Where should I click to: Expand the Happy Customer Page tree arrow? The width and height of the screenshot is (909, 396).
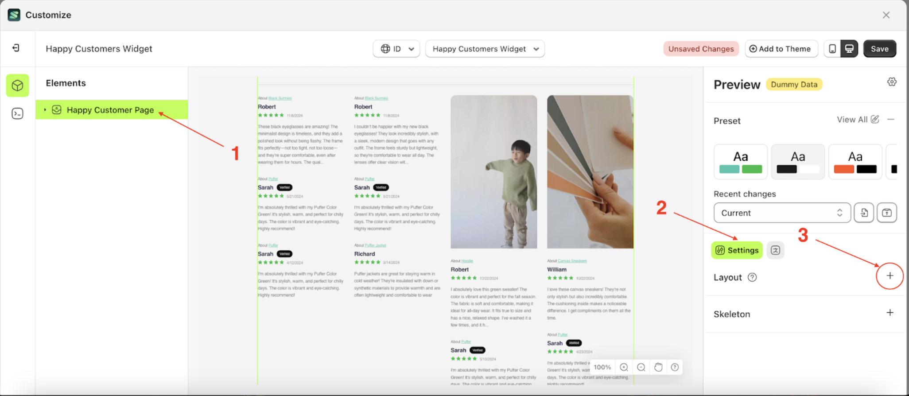click(x=45, y=109)
